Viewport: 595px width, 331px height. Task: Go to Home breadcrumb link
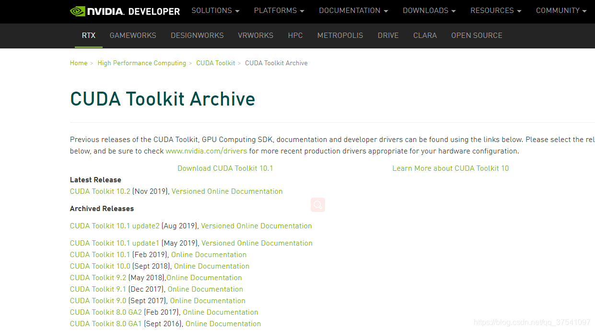coord(79,63)
